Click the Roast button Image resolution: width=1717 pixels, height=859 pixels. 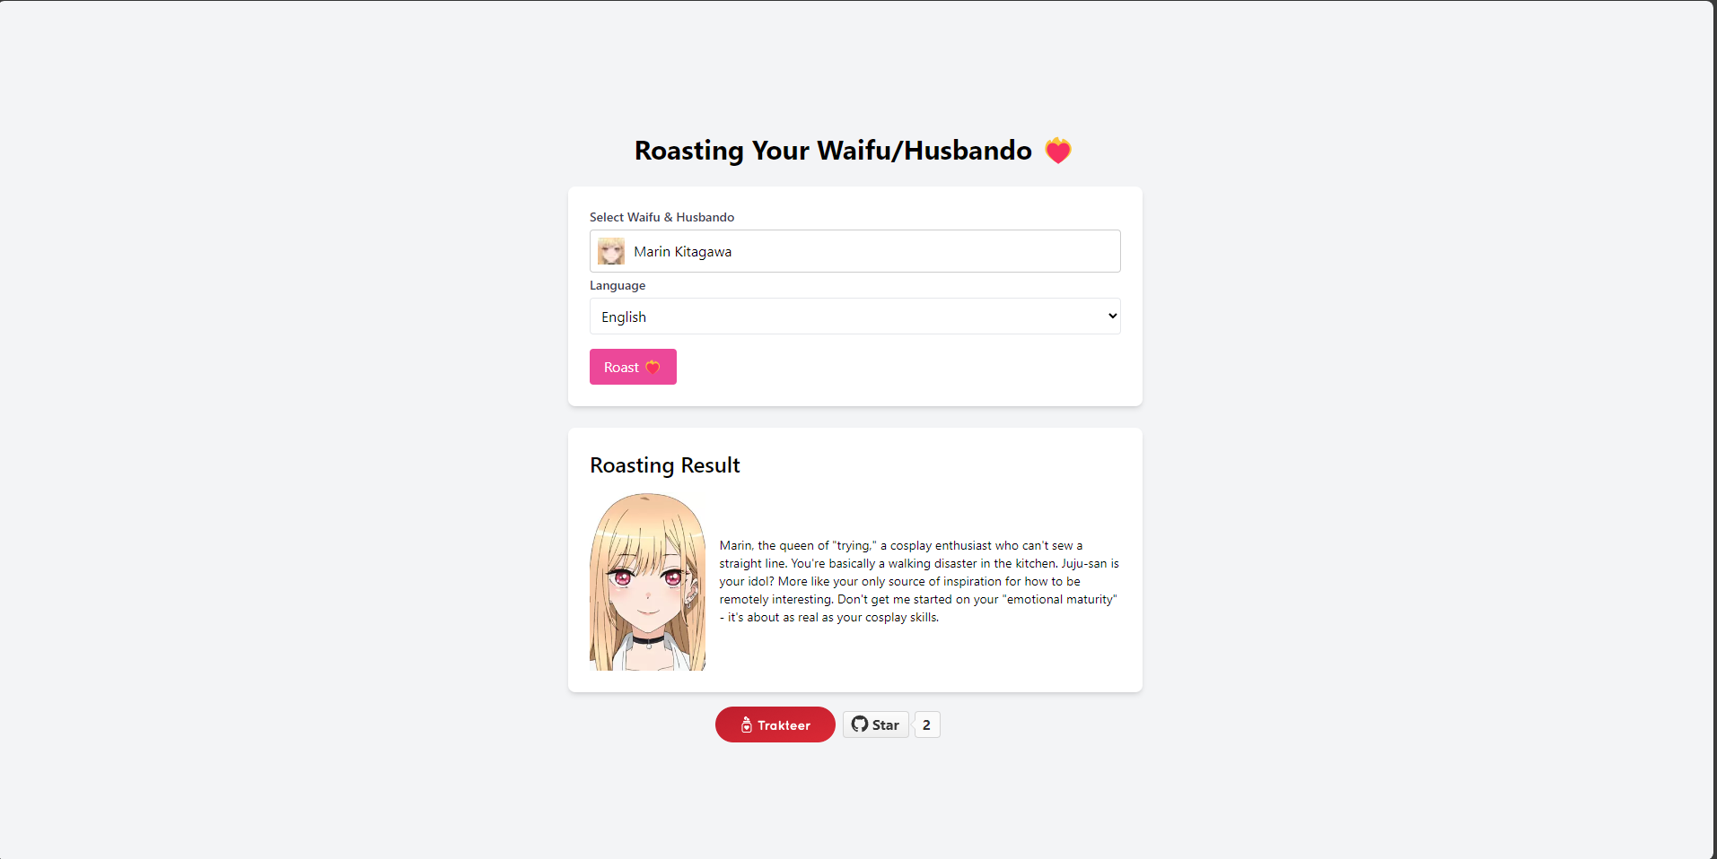click(633, 367)
